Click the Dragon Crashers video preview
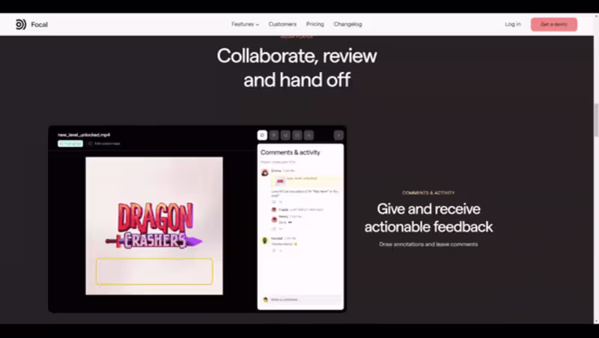599x338 pixels. coord(154,226)
